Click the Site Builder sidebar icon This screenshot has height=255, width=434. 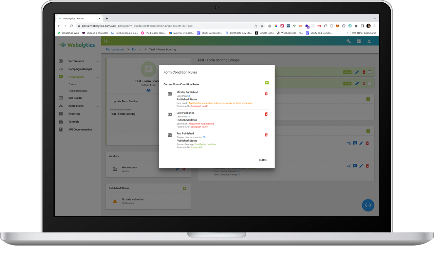(x=61, y=98)
